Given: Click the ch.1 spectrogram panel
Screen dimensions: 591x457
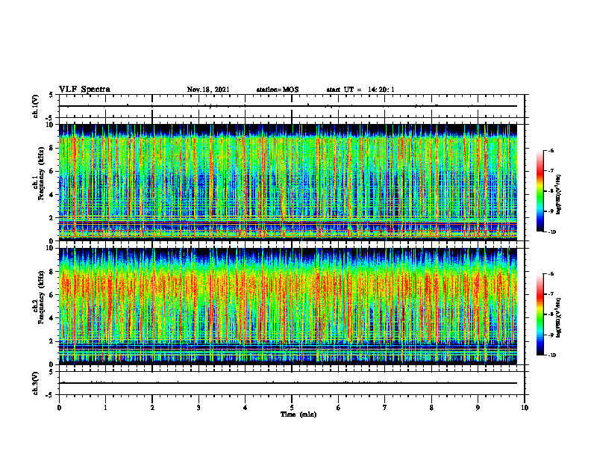Looking at the screenshot, I should (288, 182).
